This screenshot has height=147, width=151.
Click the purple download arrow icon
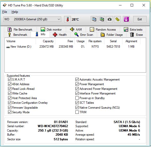point(126,19)
